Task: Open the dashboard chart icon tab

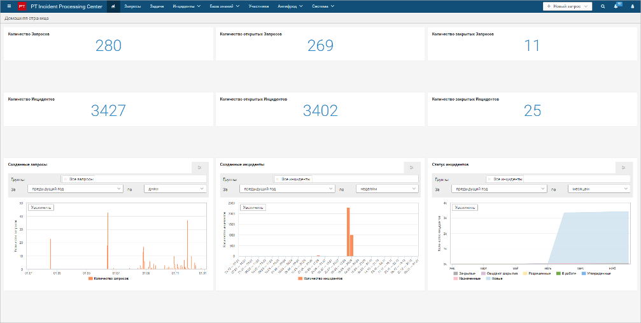Action: pos(113,6)
